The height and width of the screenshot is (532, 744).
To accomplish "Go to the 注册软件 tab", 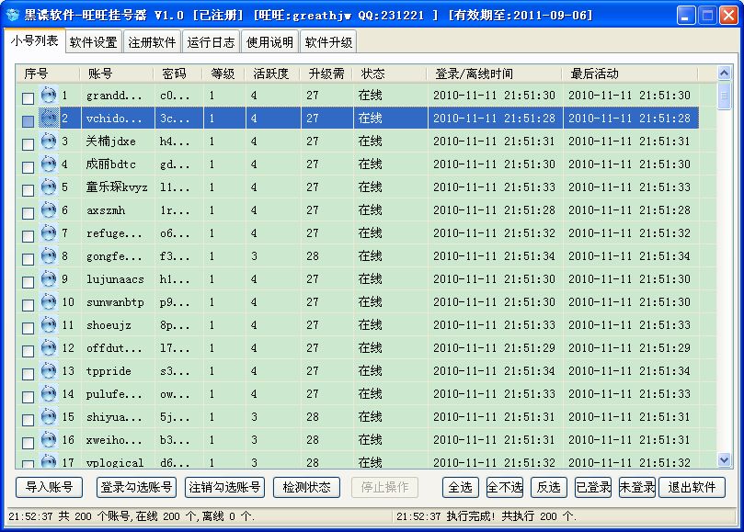I will click(x=152, y=42).
